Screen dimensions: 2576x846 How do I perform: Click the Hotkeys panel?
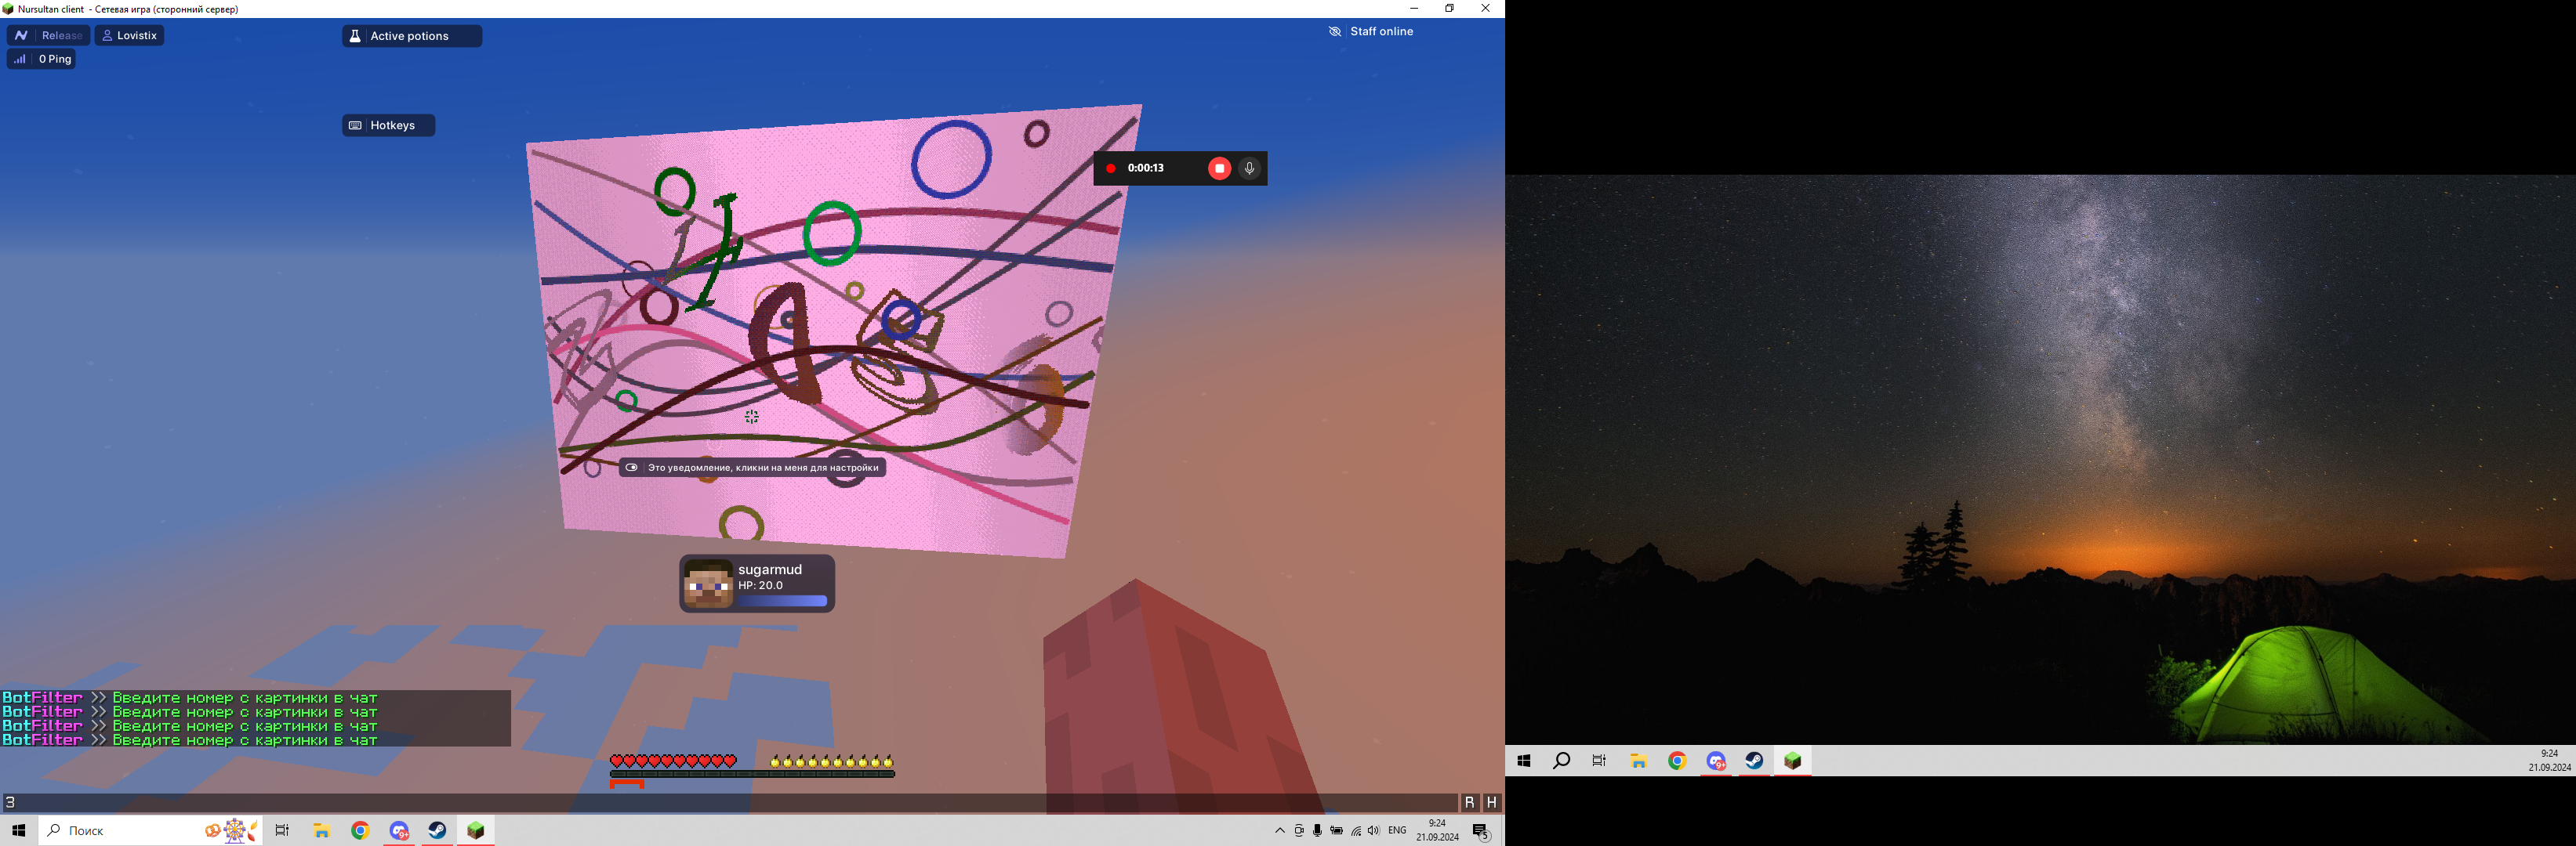click(388, 126)
